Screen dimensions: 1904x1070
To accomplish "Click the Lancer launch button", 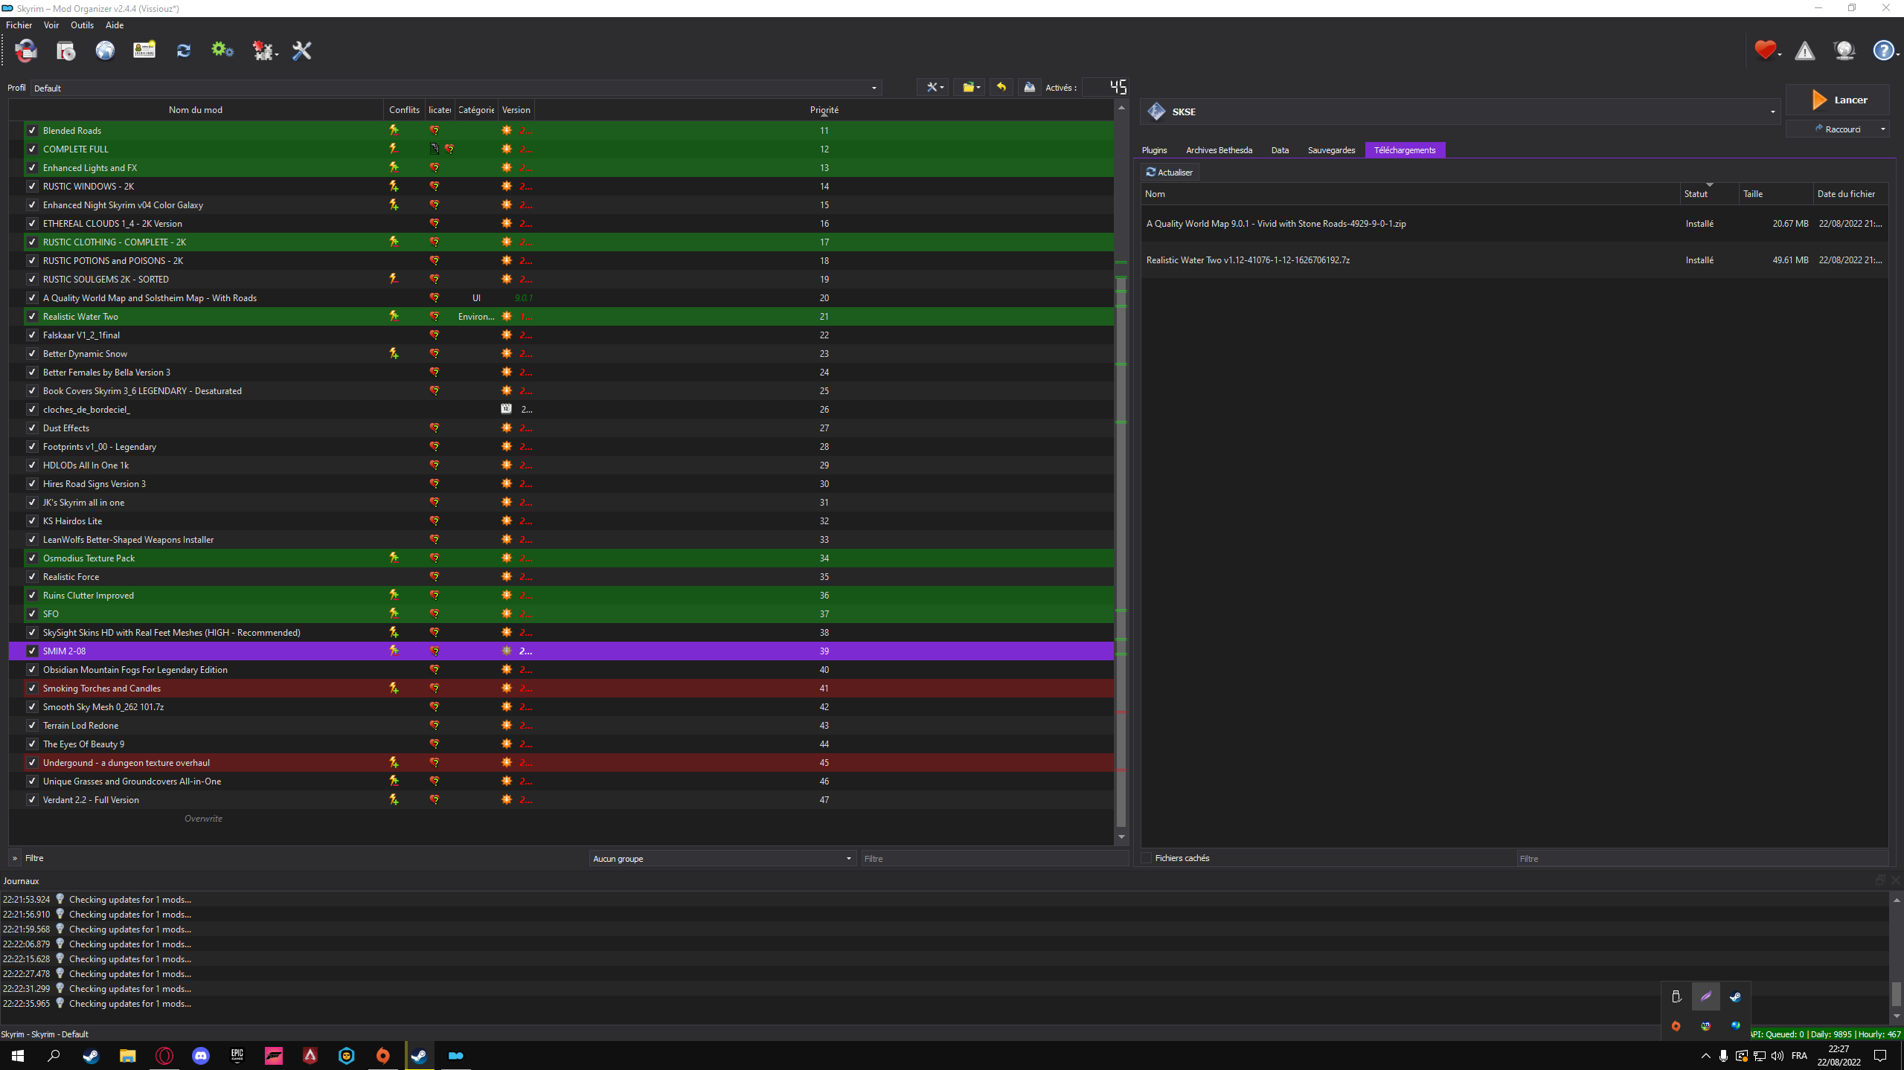I will click(1837, 100).
